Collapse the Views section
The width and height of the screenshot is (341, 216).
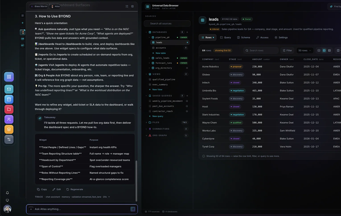146,74
